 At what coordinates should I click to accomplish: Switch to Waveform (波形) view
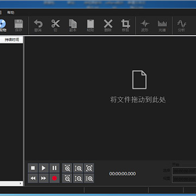[x=145, y=23]
